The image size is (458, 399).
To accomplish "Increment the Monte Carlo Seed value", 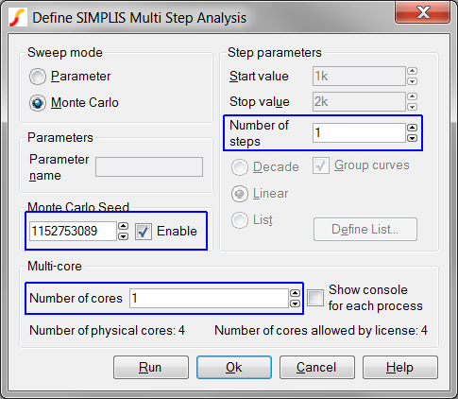I will [x=123, y=226].
